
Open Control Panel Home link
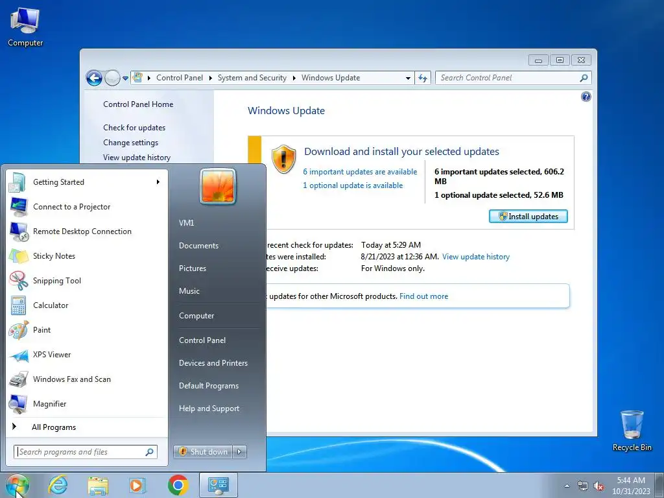138,104
